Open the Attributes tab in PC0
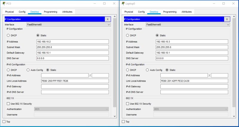 [x=67, y=12]
